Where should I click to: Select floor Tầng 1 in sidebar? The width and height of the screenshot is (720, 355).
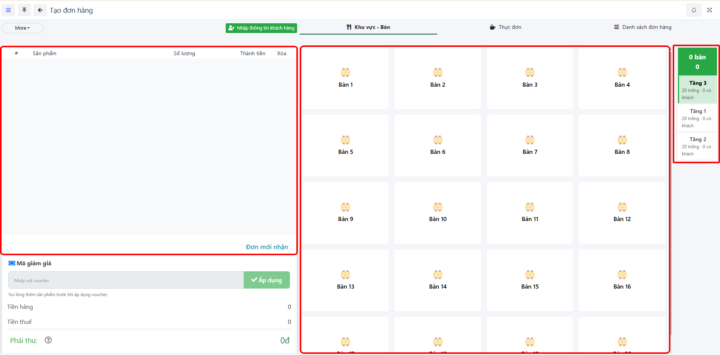[x=697, y=118]
